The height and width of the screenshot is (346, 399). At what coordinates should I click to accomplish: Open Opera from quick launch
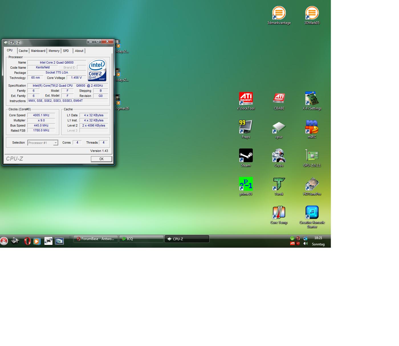(27, 241)
